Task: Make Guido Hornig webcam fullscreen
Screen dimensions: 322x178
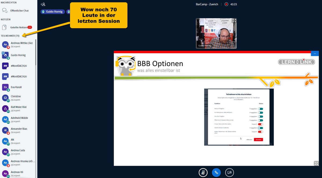Action: [234, 21]
